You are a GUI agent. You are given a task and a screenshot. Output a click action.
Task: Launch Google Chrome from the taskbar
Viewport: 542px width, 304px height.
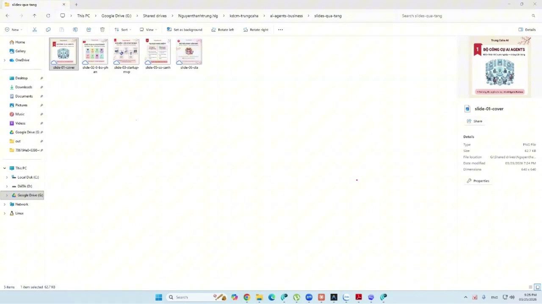247,297
